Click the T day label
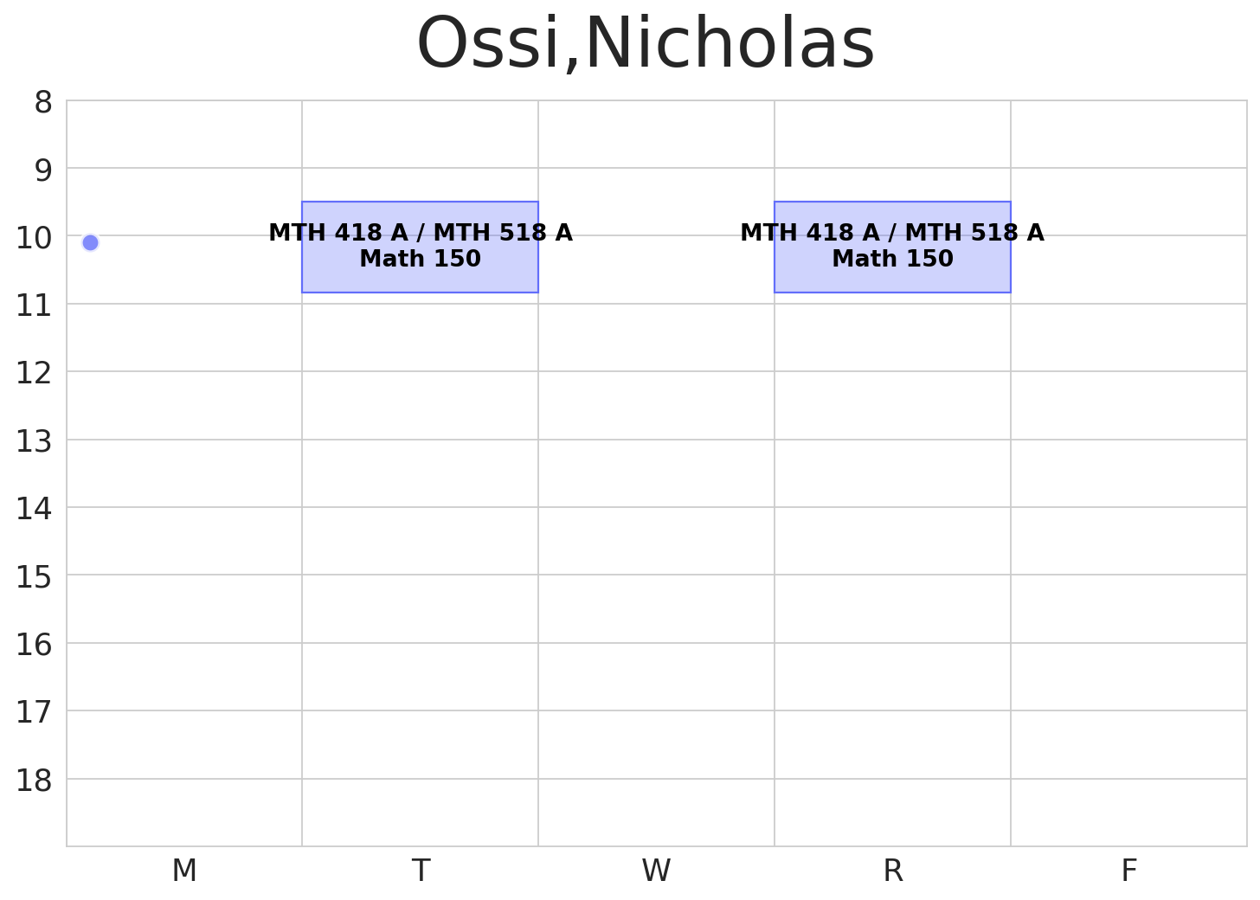This screenshot has height=900, width=1260. [421, 871]
